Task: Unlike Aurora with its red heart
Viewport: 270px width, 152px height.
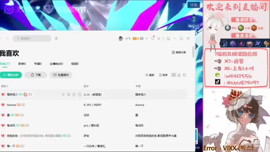Action: click(x=3, y=105)
